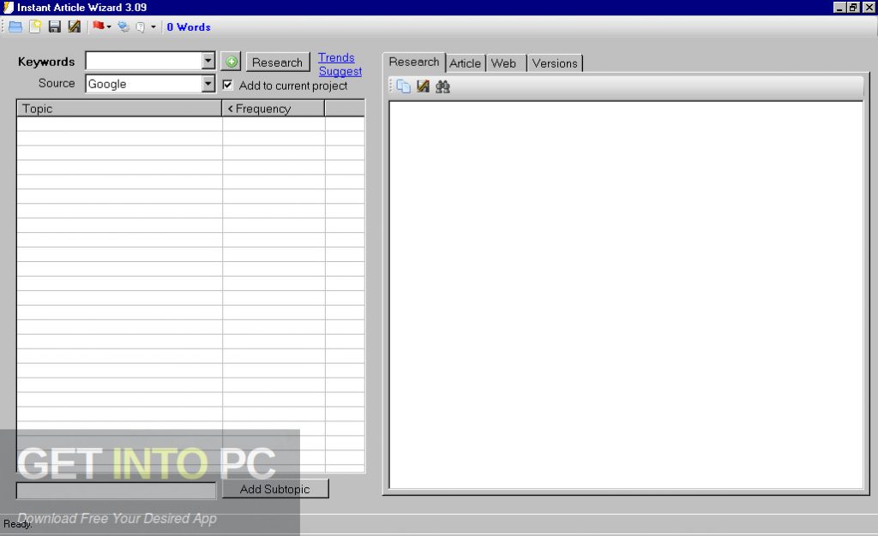Click the '0 Words' counter
The width and height of the screenshot is (878, 536).
[x=189, y=27]
